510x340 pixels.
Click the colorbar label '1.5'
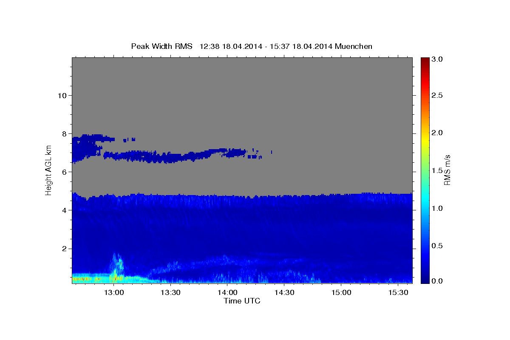(437, 170)
